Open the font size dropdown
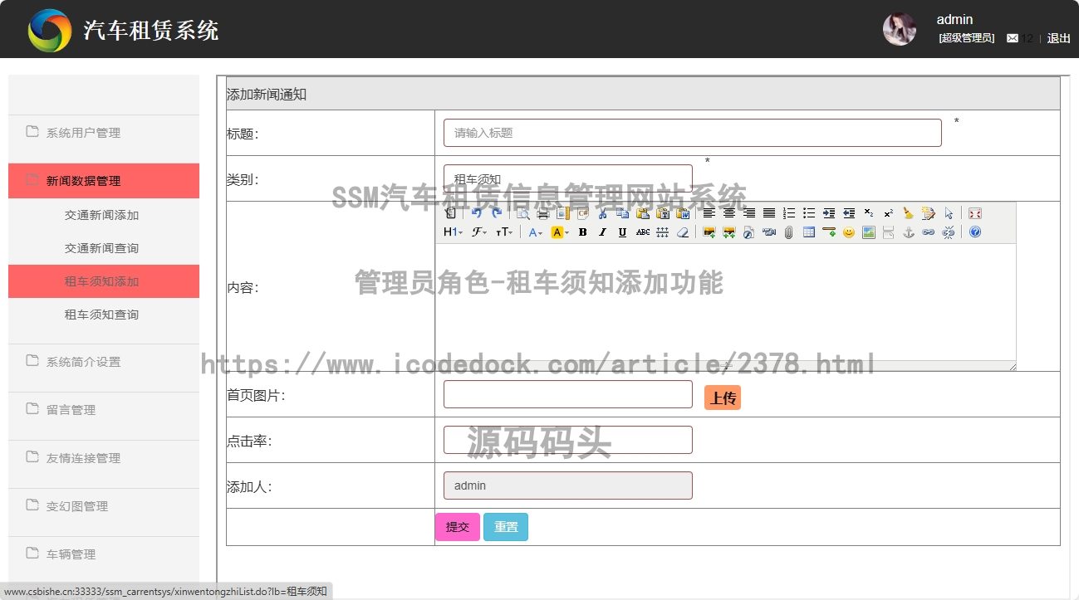Image resolution: width=1079 pixels, height=600 pixels. [x=504, y=232]
